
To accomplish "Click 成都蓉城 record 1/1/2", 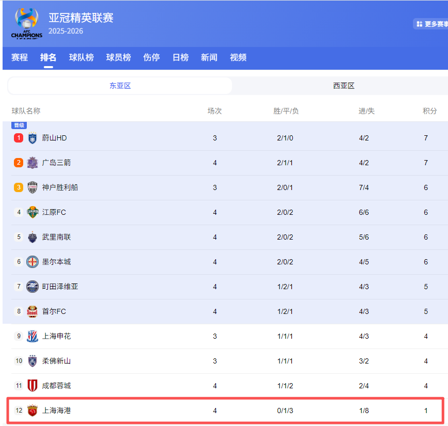I will click(285, 386).
